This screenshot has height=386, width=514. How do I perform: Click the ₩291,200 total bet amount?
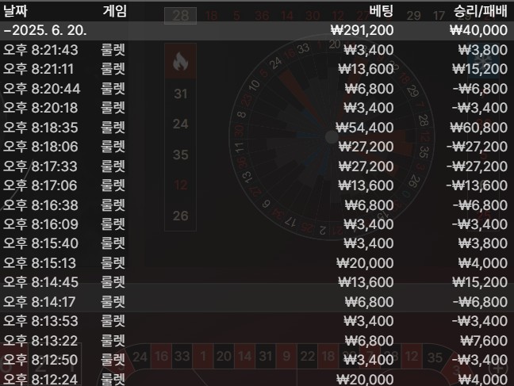pyautogui.click(x=361, y=30)
